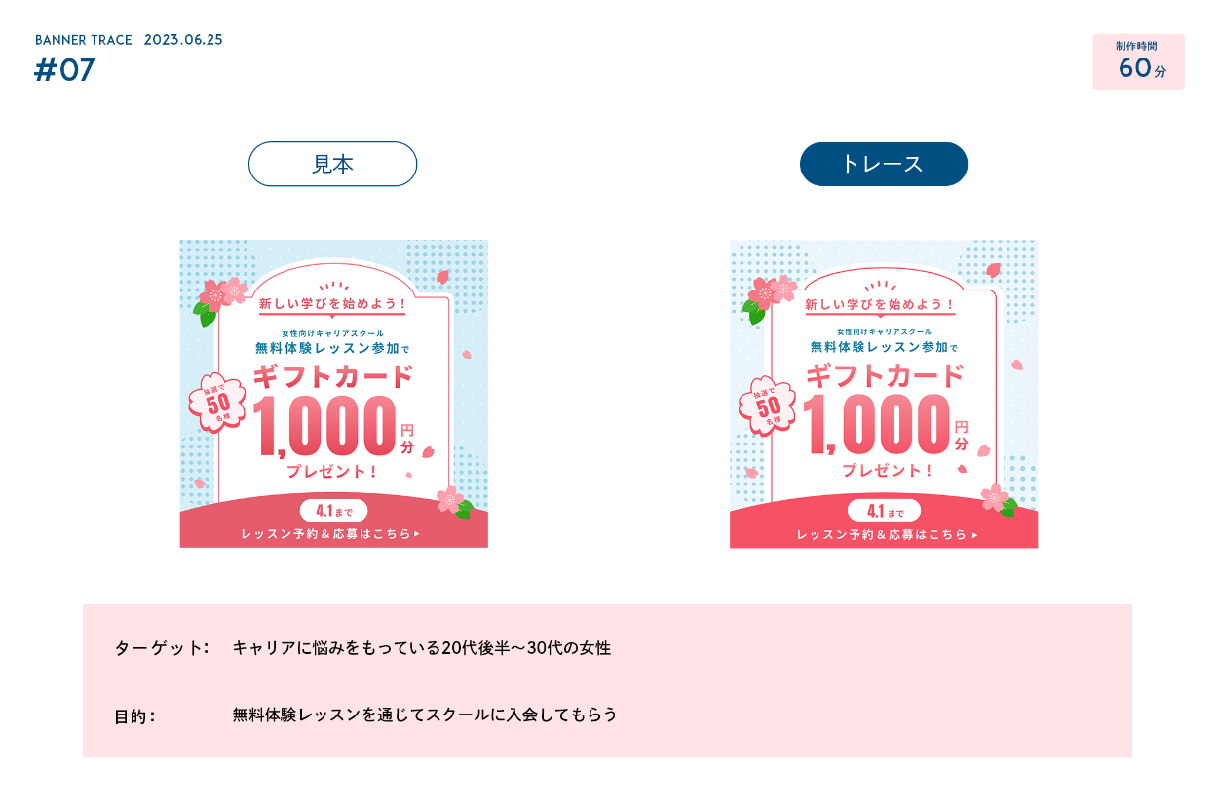Click the ターゲット description text line
The height and width of the screenshot is (812, 1218).
click(x=362, y=648)
